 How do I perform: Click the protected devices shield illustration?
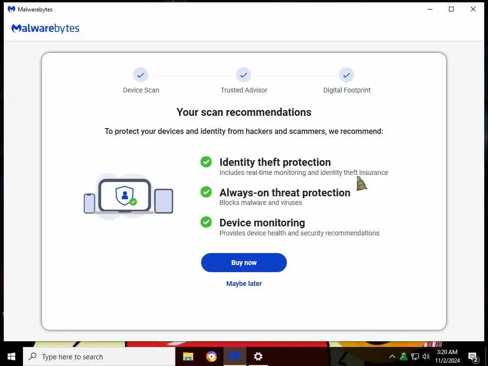coord(128,196)
